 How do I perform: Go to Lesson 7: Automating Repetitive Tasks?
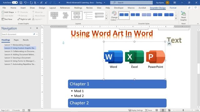point(20,64)
